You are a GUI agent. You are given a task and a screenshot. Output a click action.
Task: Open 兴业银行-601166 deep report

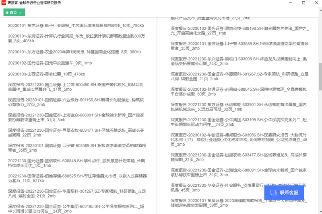pyautogui.click(x=76, y=102)
